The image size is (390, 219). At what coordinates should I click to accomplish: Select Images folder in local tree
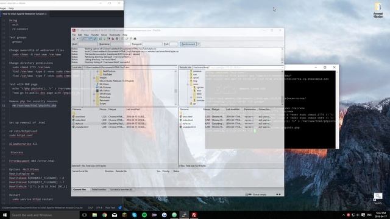pos(103,78)
